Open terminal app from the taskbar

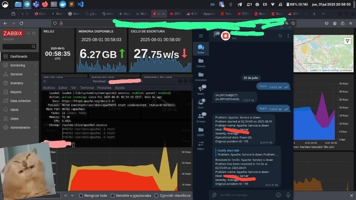[x=54, y=4]
